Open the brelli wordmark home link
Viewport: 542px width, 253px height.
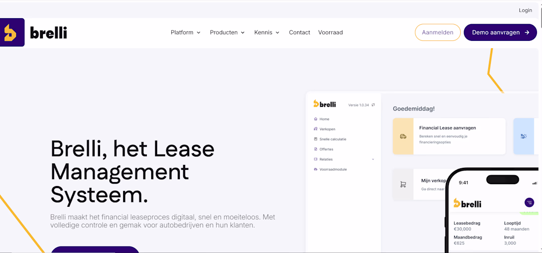click(x=48, y=33)
